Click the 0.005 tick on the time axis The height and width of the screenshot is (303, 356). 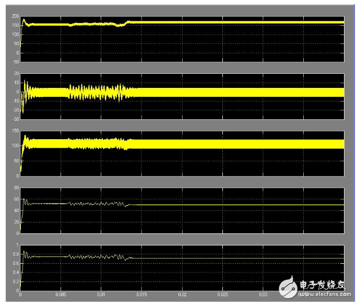(61, 295)
